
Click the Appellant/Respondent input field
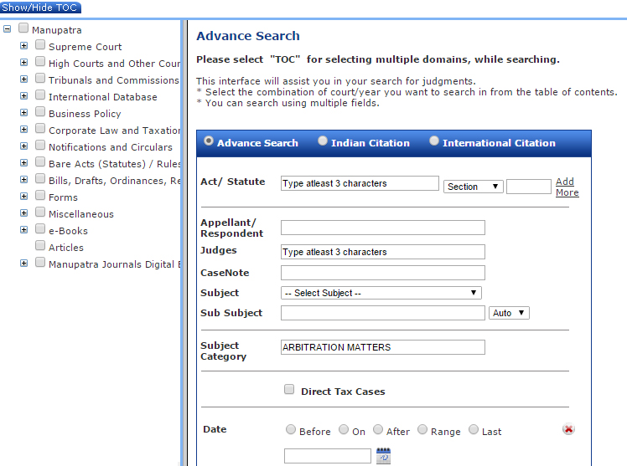pyautogui.click(x=383, y=228)
